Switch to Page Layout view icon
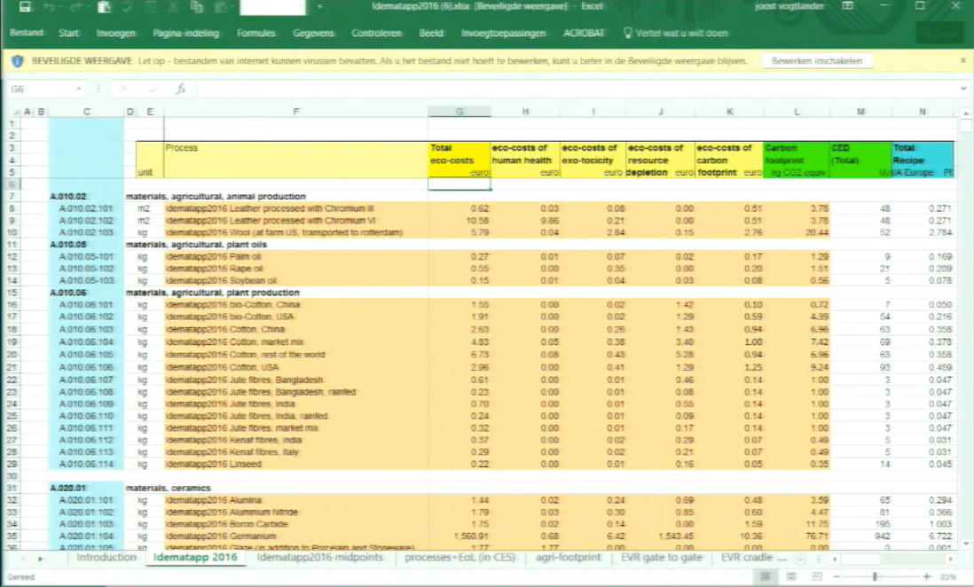Image resolution: width=974 pixels, height=587 pixels. [x=791, y=576]
